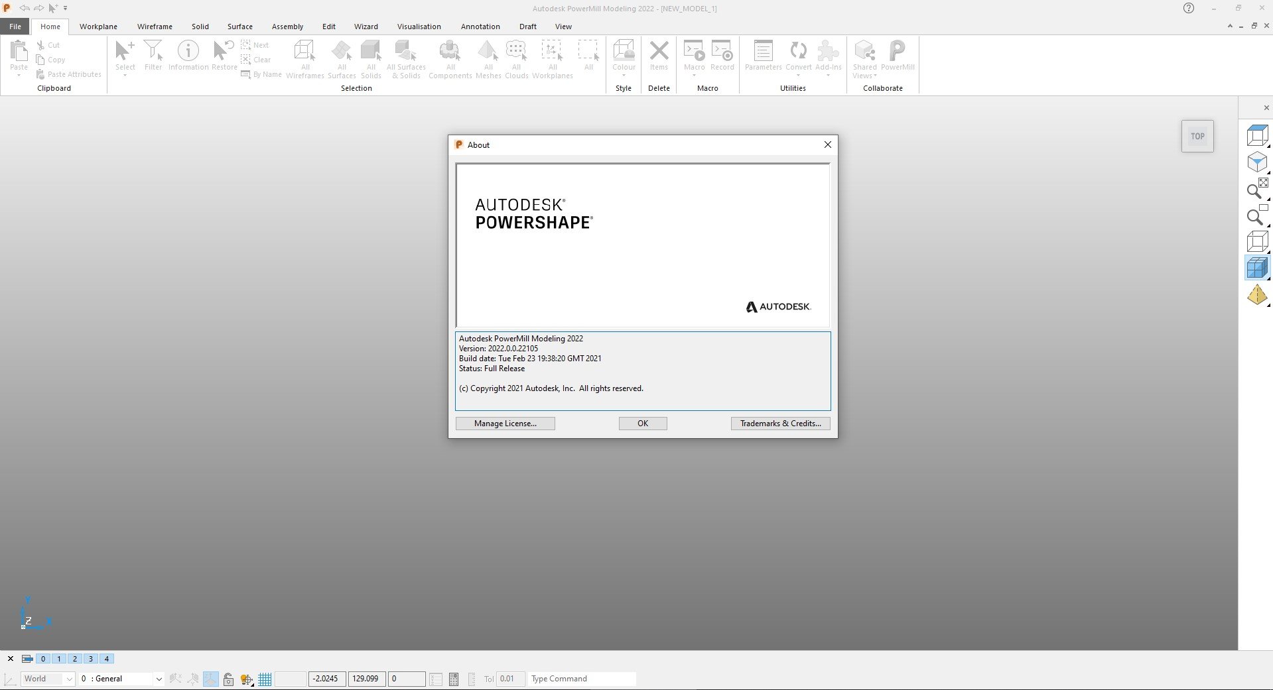Toggle level 0 visibility button
1273x690 pixels.
(x=43, y=659)
